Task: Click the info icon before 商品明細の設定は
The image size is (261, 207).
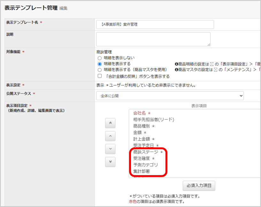Action: point(176,64)
